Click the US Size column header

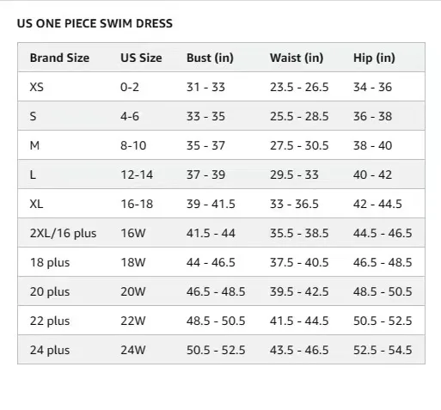click(x=141, y=58)
